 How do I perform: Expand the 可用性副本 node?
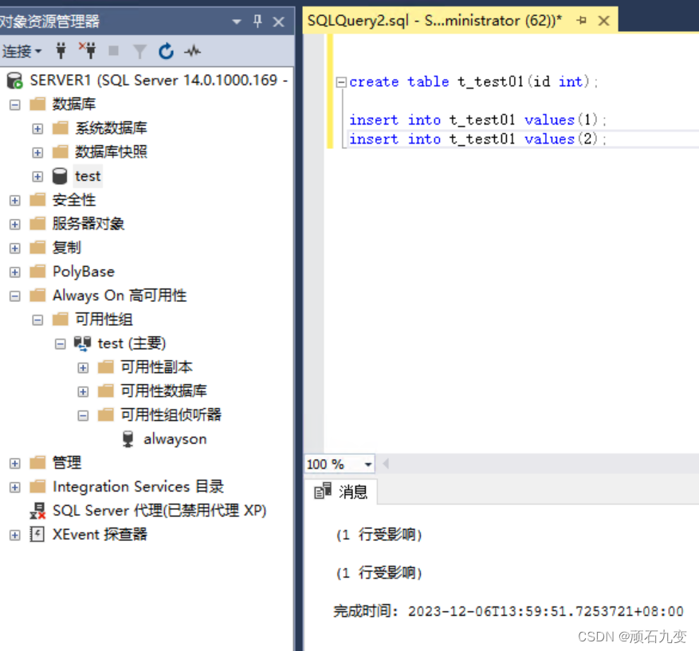[83, 367]
